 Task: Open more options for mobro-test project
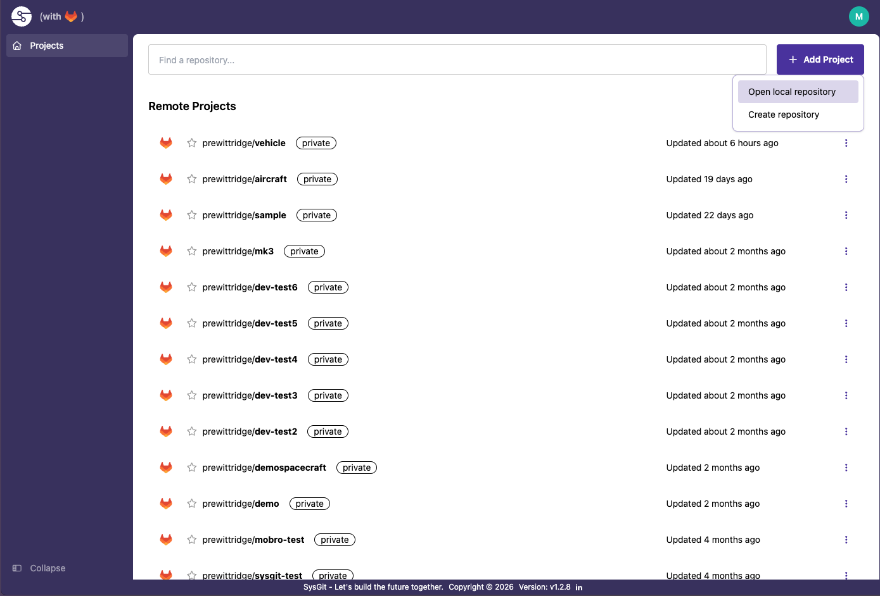coord(846,540)
